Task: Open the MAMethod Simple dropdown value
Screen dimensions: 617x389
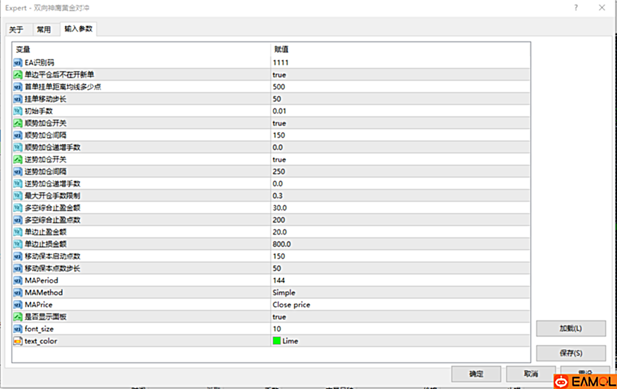Action: (284, 293)
